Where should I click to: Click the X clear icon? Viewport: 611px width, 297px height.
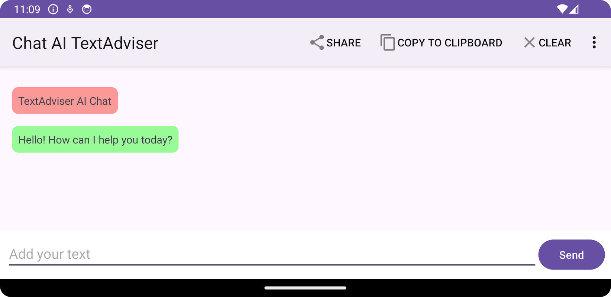click(529, 43)
